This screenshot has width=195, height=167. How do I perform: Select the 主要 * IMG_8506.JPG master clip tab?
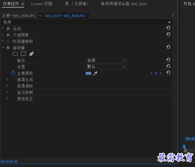click(19, 16)
